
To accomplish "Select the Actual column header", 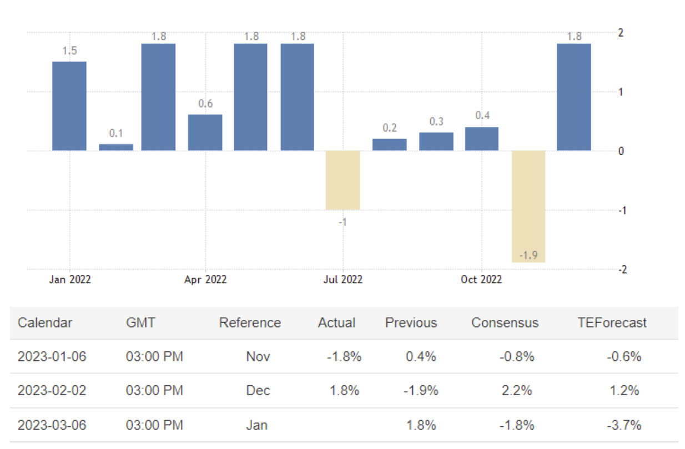I will click(337, 323).
